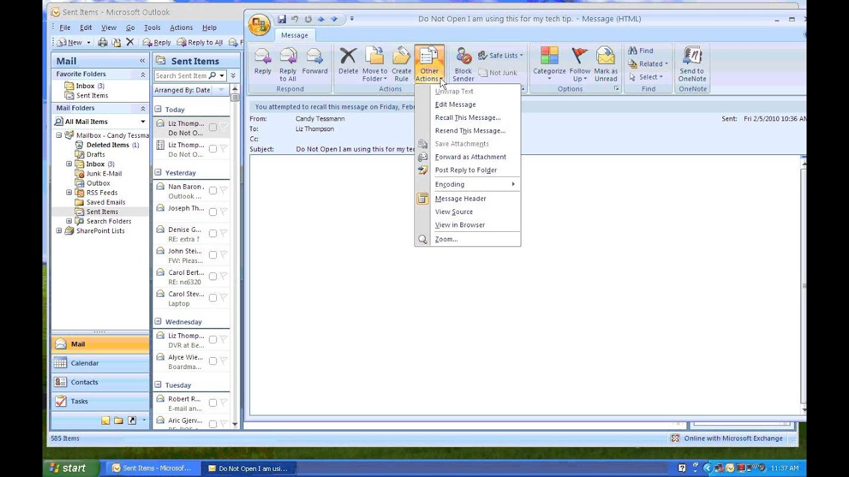Click the Save icon in quick access toolbar
The width and height of the screenshot is (849, 477).
click(x=282, y=19)
